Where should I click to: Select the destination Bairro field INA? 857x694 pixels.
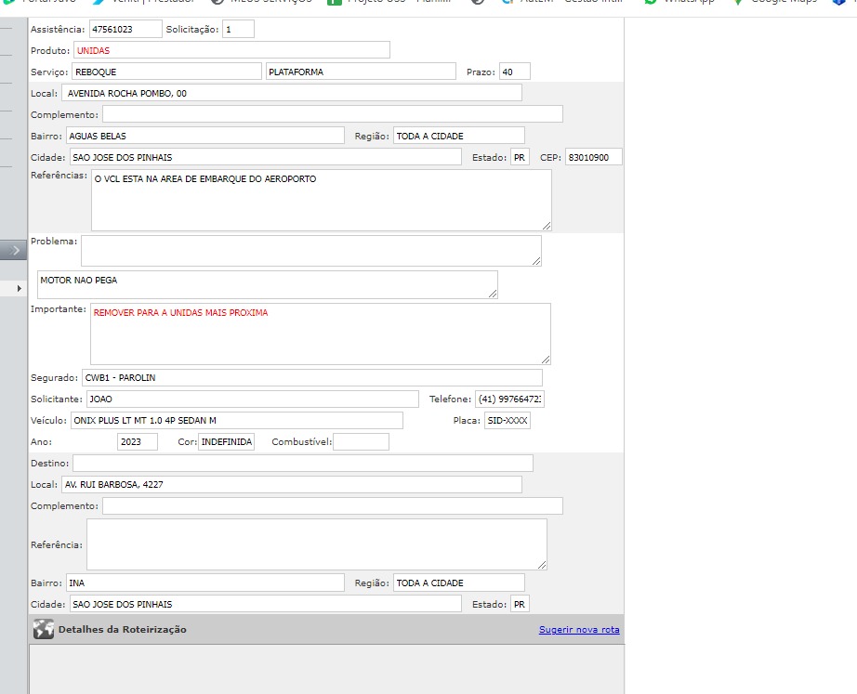click(x=205, y=583)
